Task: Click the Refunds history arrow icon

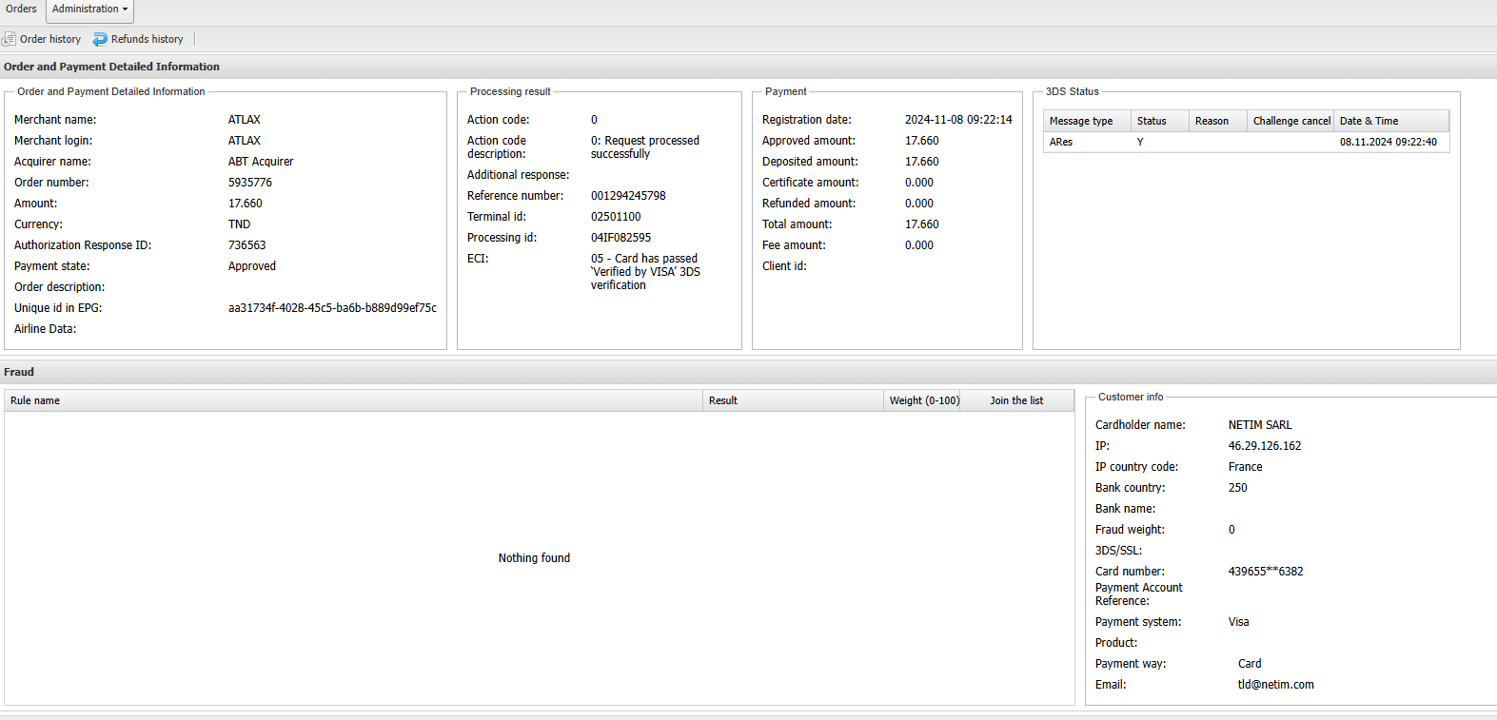Action: [x=100, y=39]
